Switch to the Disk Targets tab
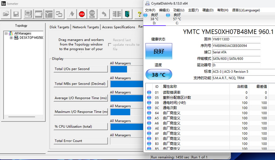Viewport: 275px width, 160px height. tap(59, 27)
